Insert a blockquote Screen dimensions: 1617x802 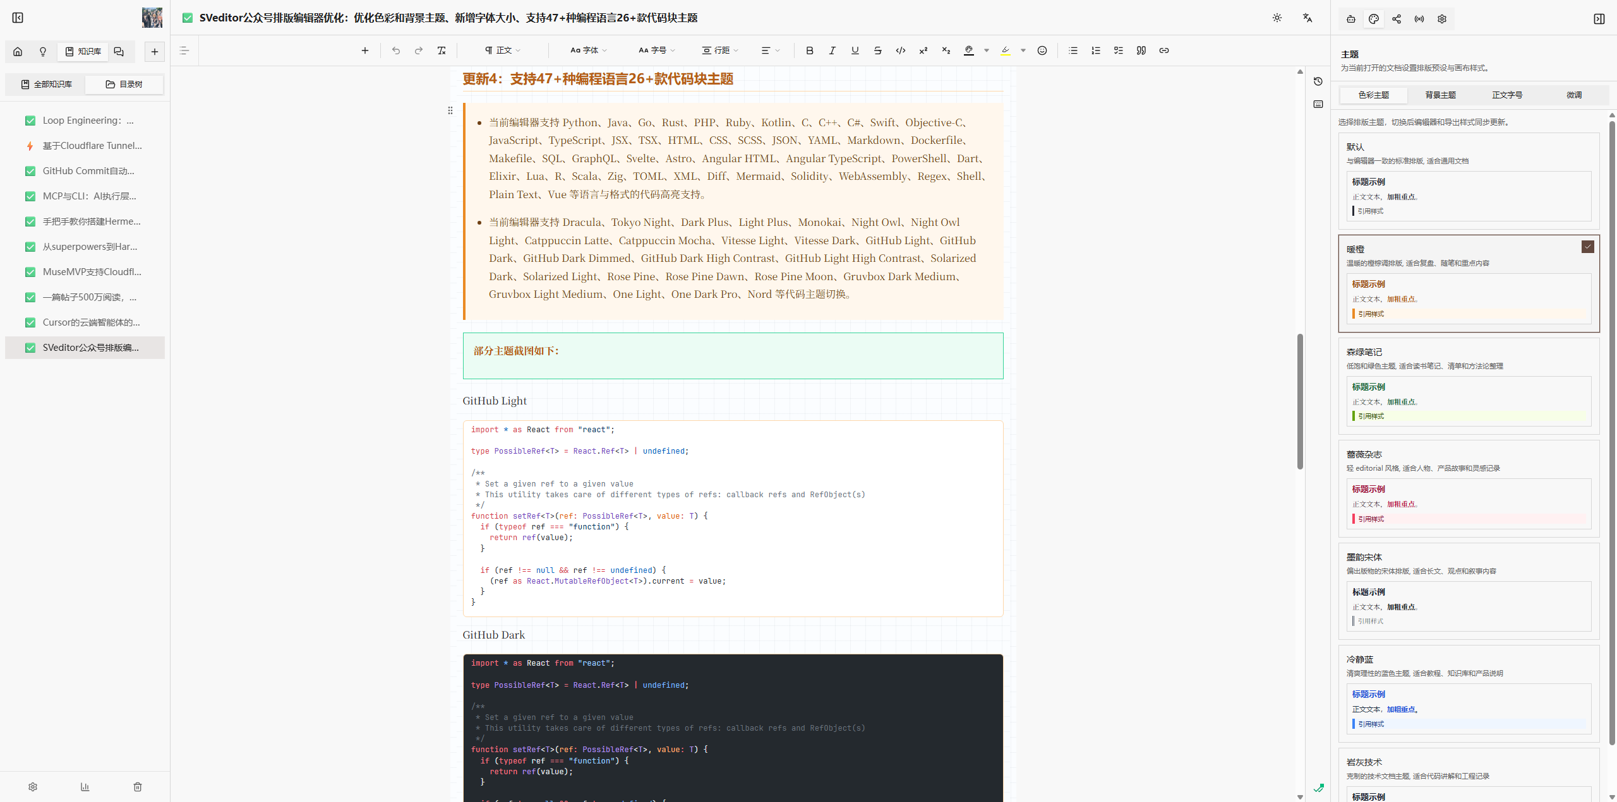[1141, 50]
